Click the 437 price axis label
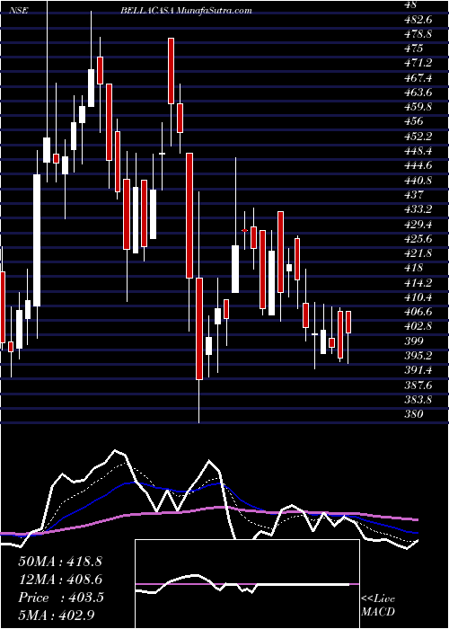Image resolution: width=449 pixels, height=629 pixels. tap(414, 195)
